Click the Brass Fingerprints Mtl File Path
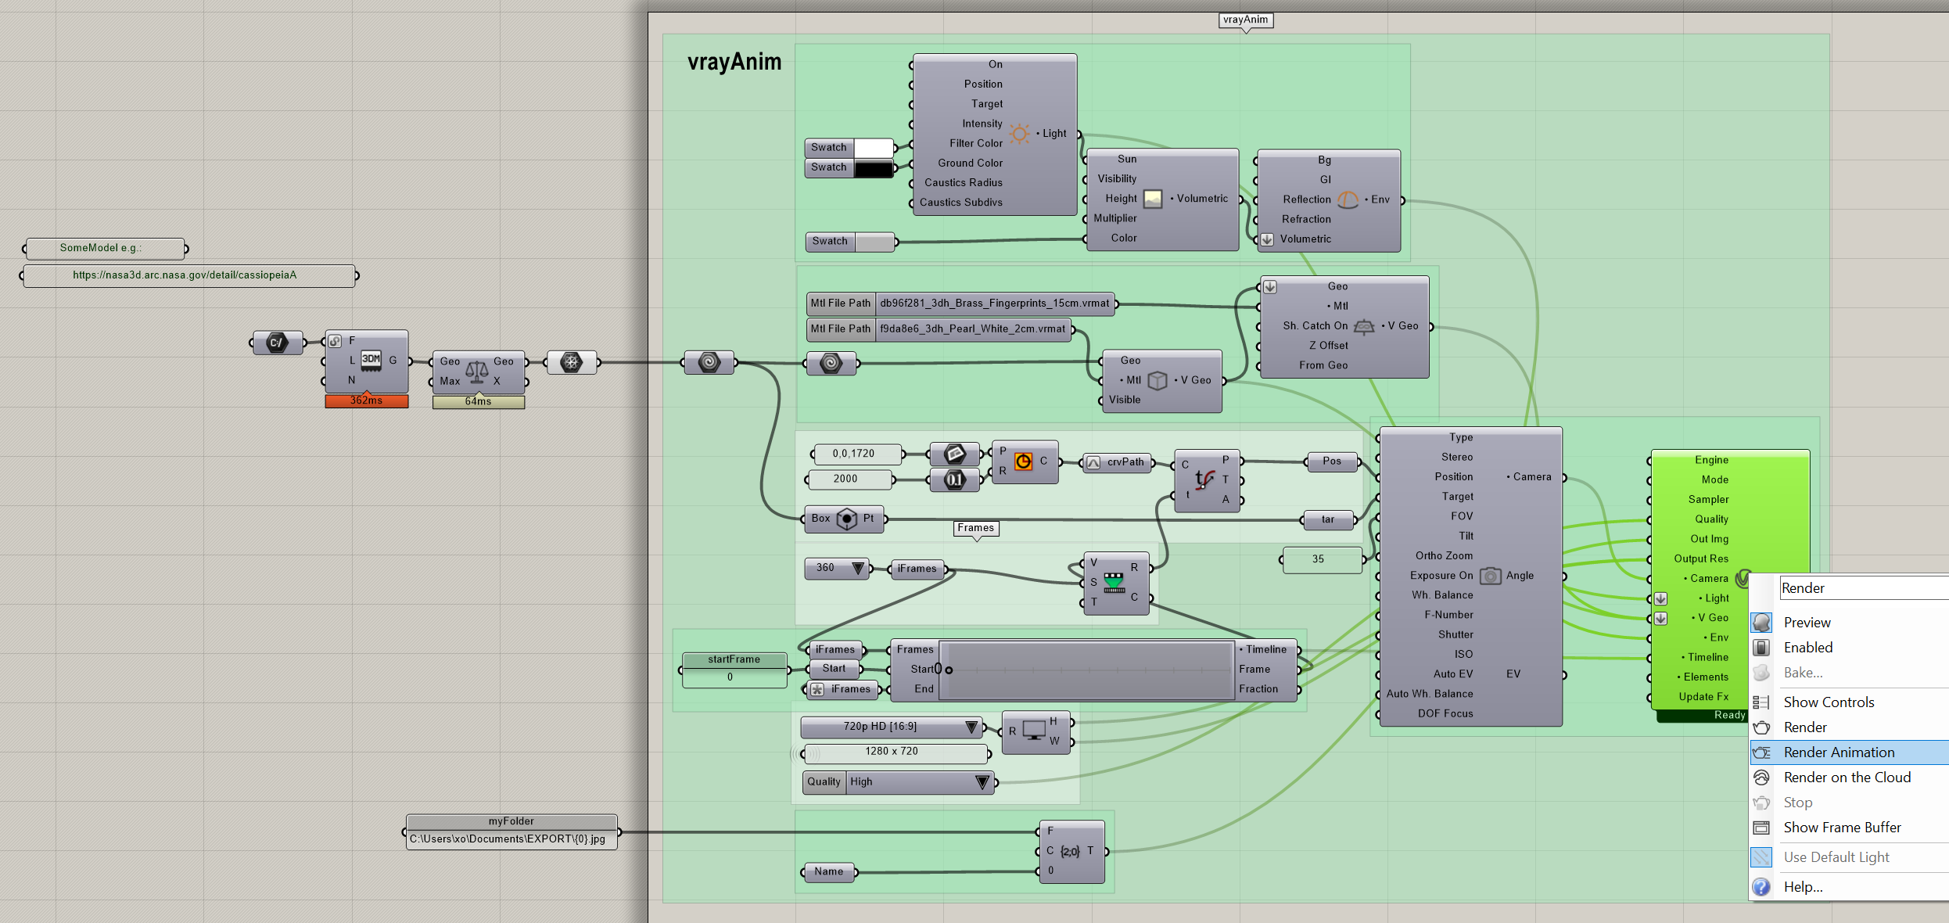This screenshot has height=923, width=1949. pyautogui.click(x=962, y=303)
